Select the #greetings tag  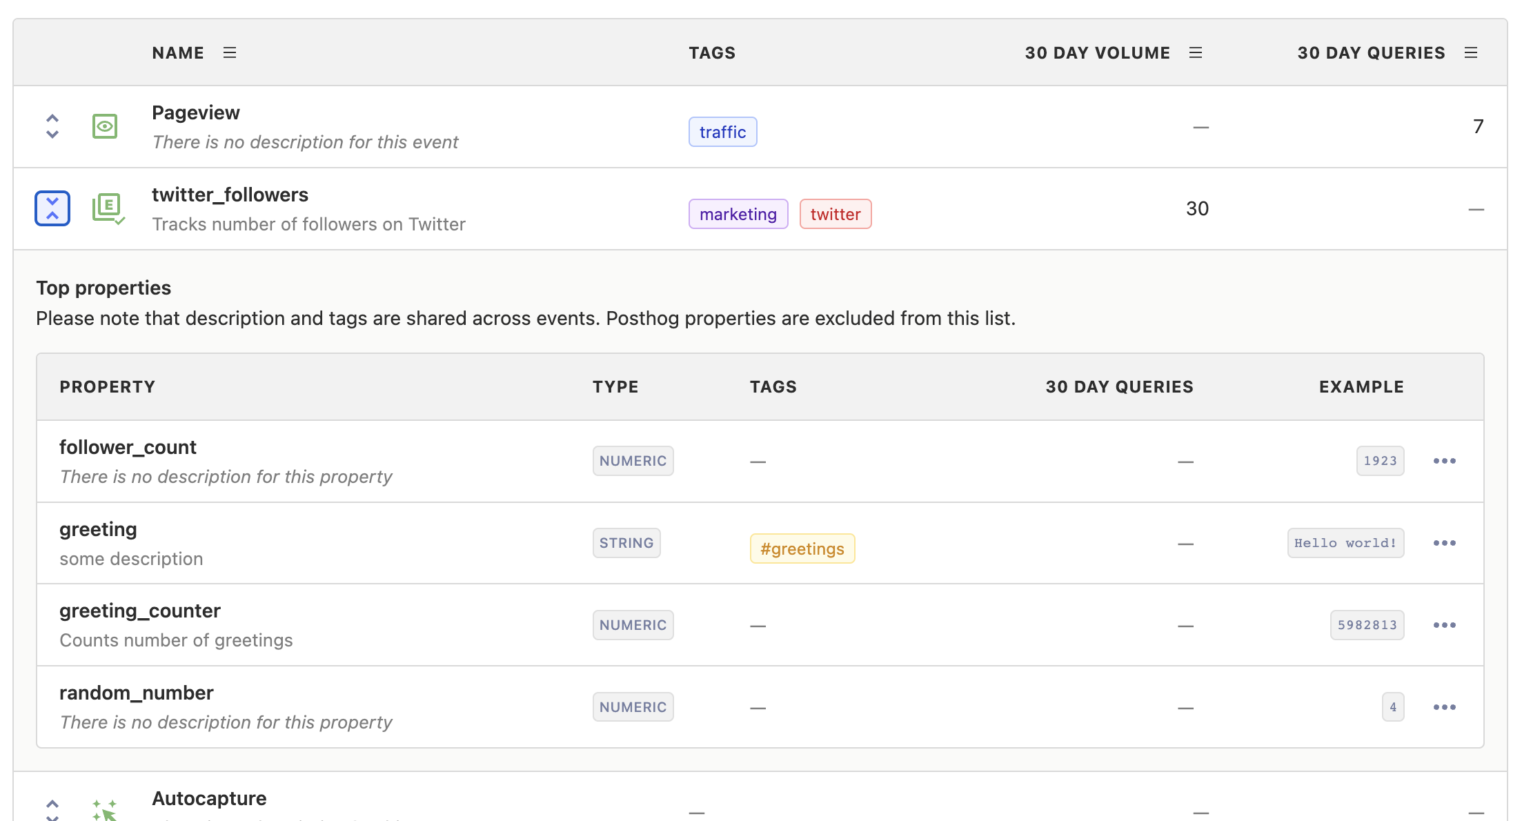(802, 548)
